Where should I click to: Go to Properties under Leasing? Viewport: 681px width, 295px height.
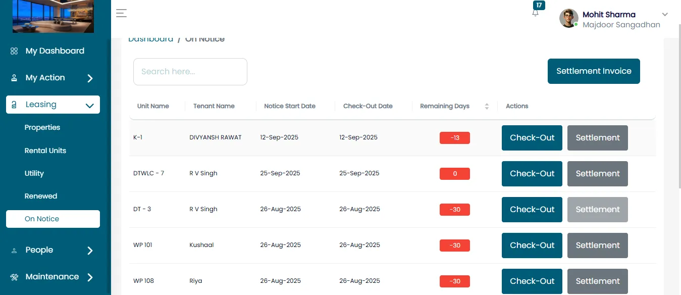(42, 127)
